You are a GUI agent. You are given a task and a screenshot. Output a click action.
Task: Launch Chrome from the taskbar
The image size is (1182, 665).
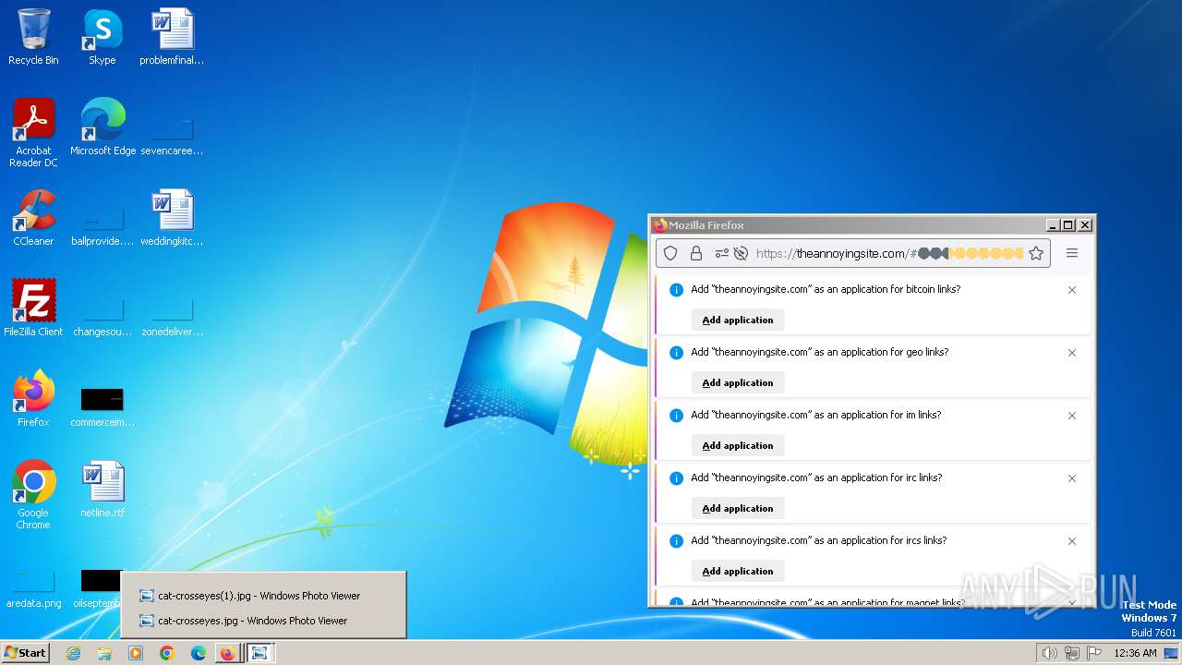167,653
